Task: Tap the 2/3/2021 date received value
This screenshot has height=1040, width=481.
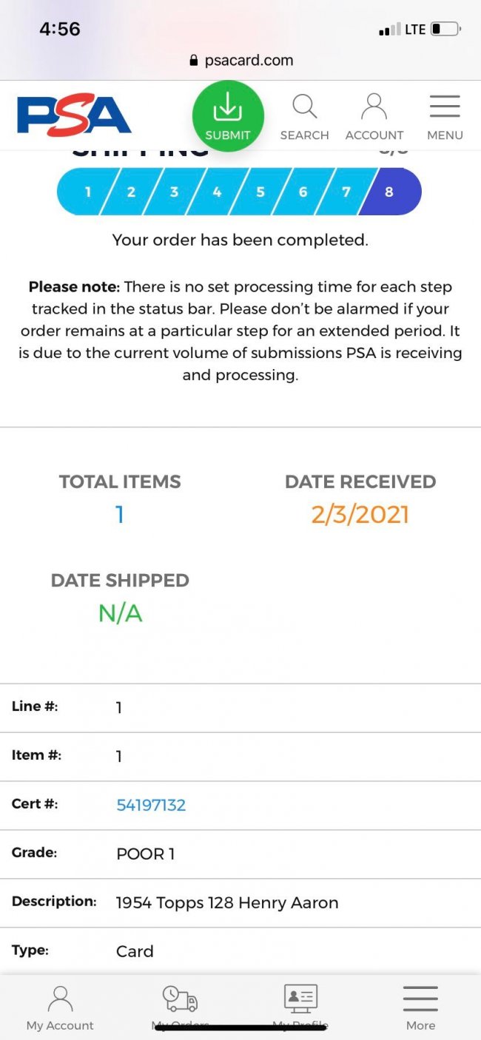Action: tap(360, 515)
